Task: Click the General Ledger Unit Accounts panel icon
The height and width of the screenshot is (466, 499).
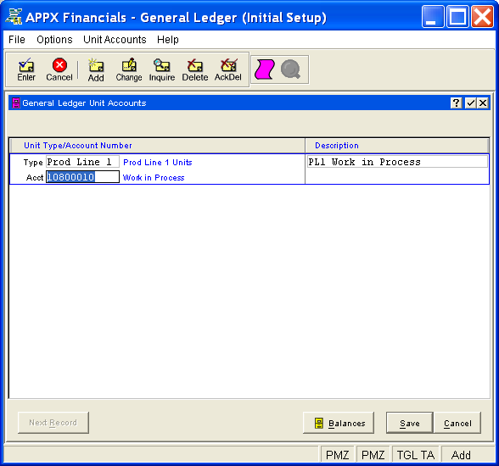Action: pyautogui.click(x=15, y=103)
